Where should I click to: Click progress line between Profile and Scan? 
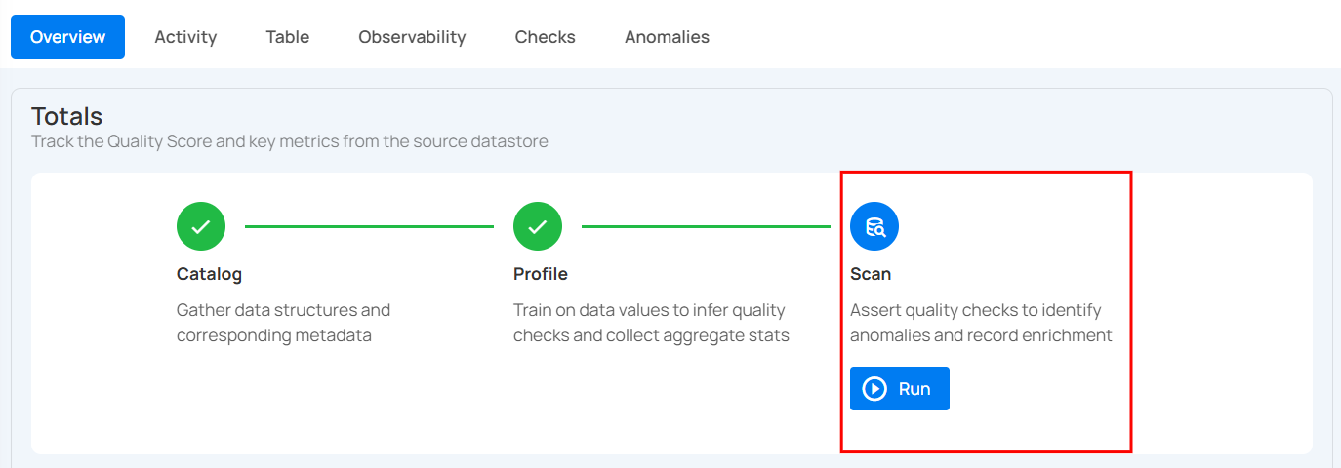[706, 226]
